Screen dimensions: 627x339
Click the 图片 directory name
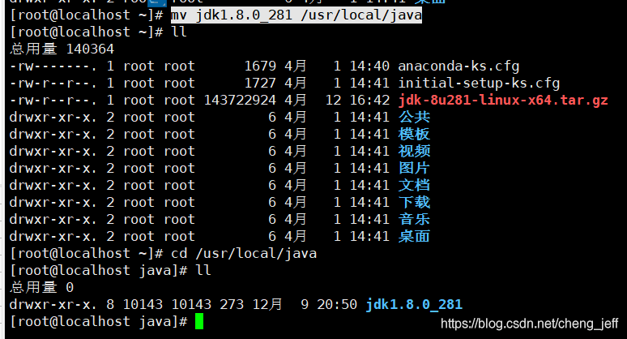pyautogui.click(x=414, y=168)
